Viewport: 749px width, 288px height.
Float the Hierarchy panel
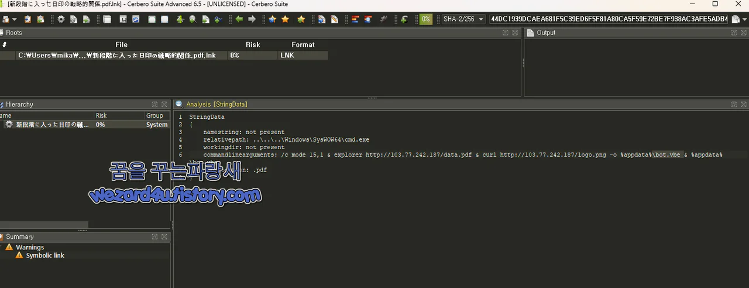(154, 104)
